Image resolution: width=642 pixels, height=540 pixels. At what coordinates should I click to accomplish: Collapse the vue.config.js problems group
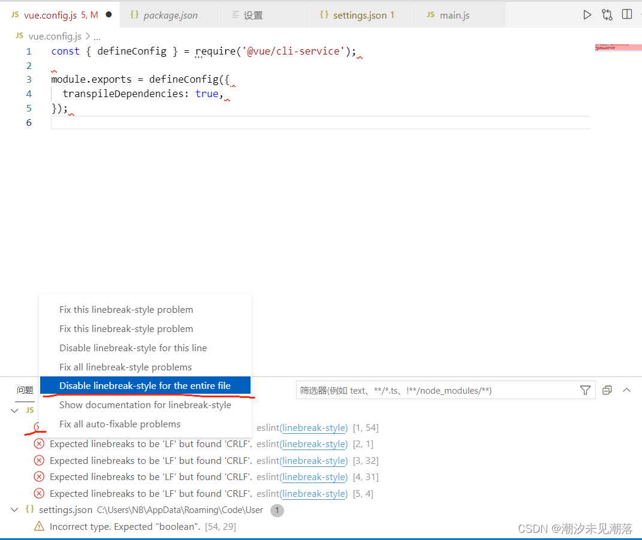point(14,410)
